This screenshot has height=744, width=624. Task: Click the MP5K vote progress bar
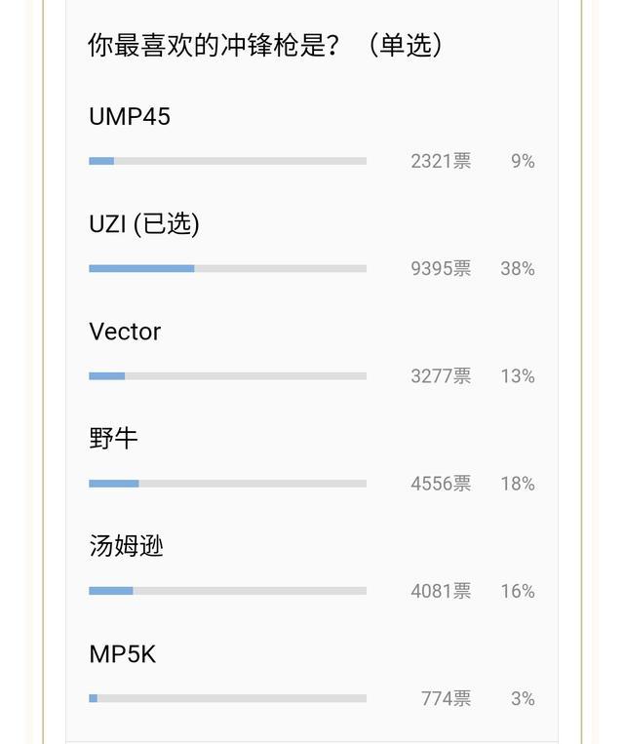pyautogui.click(x=228, y=698)
